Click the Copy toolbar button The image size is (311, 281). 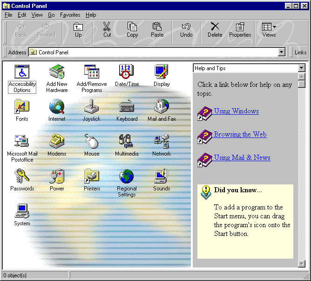(x=132, y=30)
